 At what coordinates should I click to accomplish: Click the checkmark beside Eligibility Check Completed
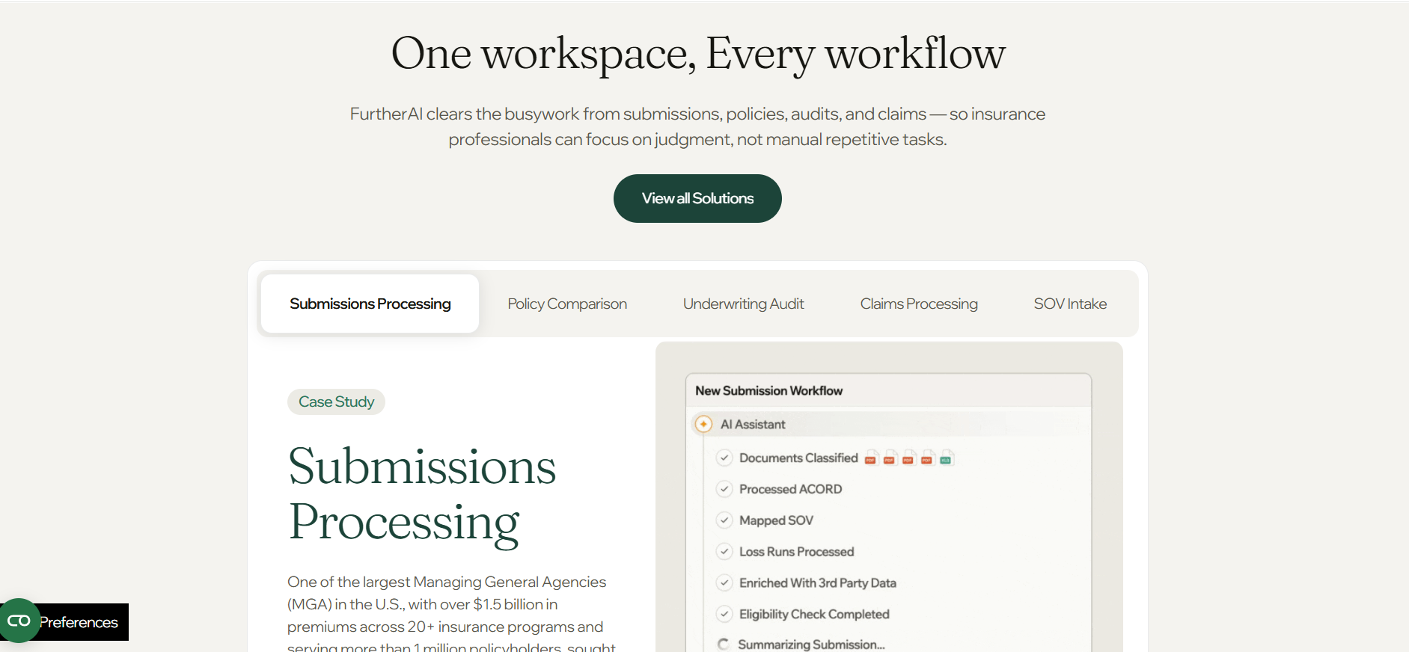(x=724, y=614)
